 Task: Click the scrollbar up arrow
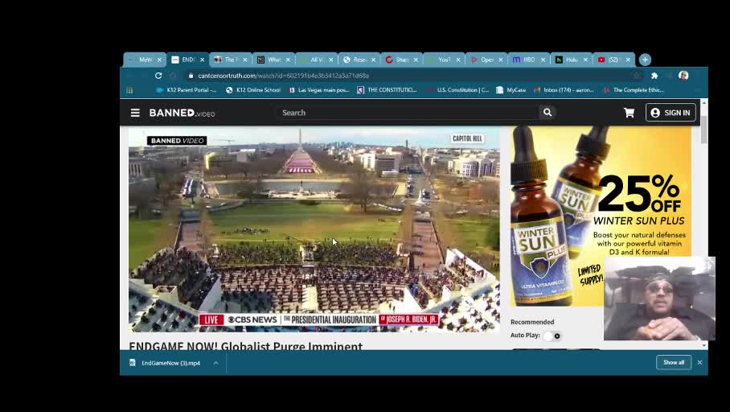click(704, 102)
